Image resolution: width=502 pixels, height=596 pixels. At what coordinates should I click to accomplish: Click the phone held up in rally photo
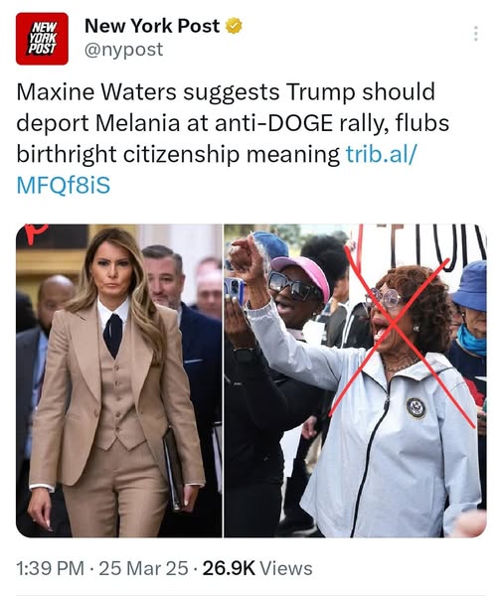pos(234,291)
